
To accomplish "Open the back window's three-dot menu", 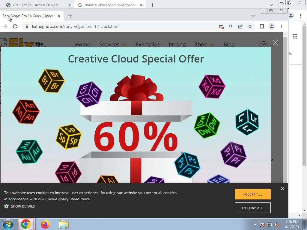I will [x=300, y=16].
